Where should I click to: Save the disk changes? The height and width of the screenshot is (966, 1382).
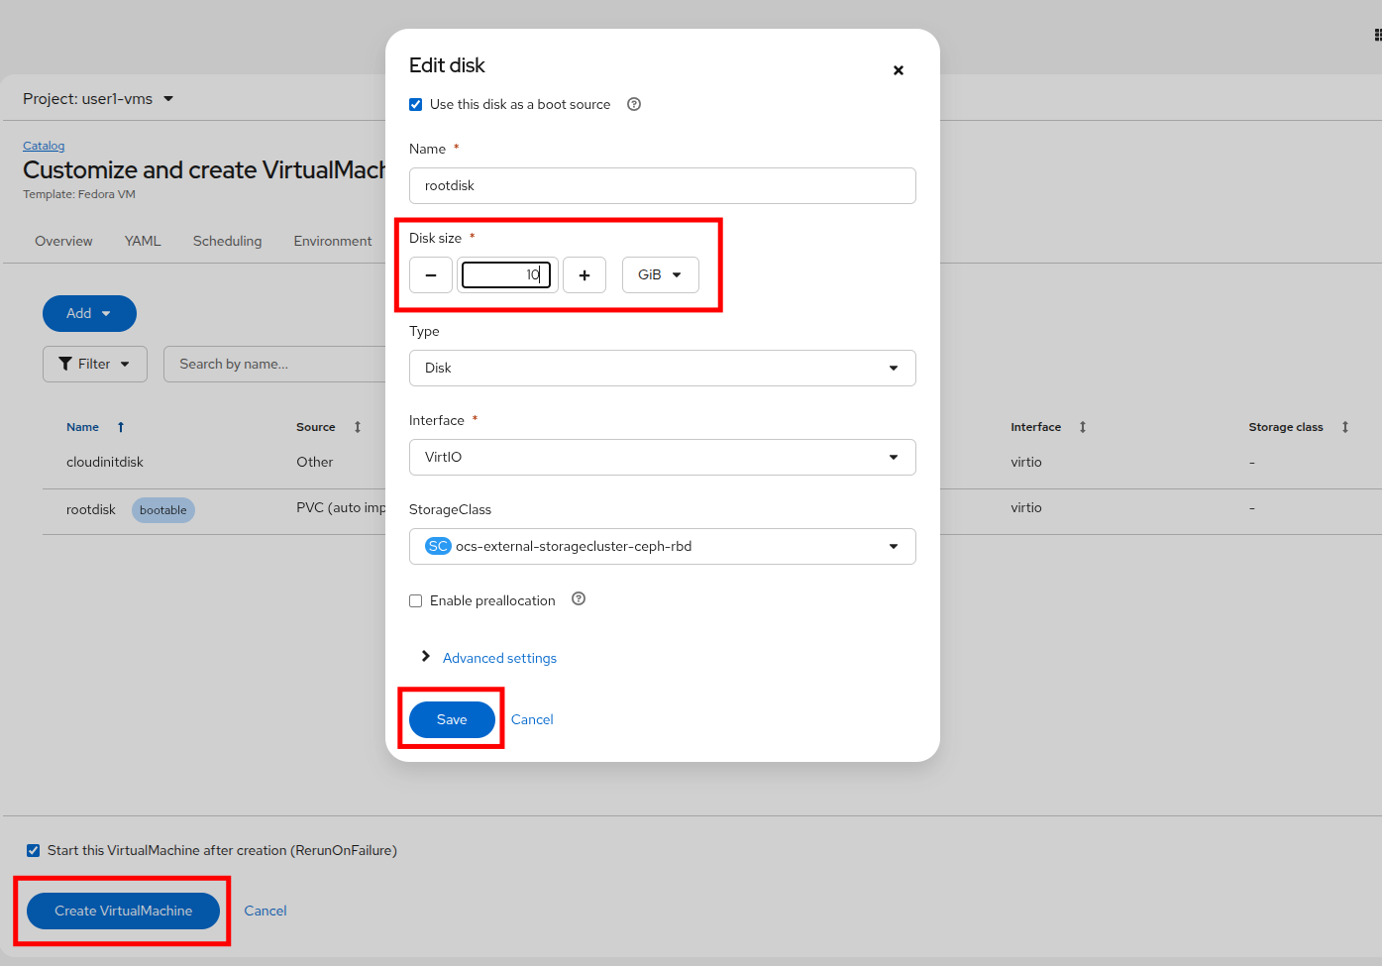click(x=452, y=719)
